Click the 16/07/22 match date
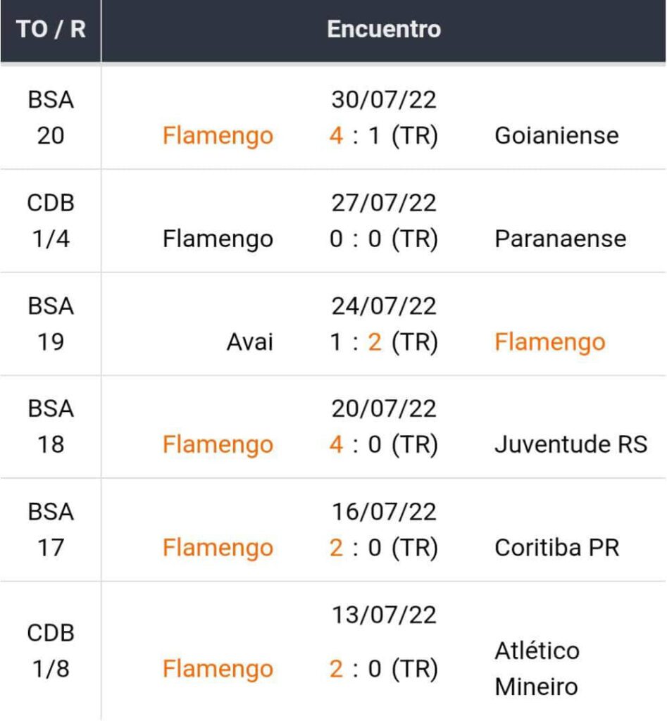The image size is (667, 721). tap(384, 512)
